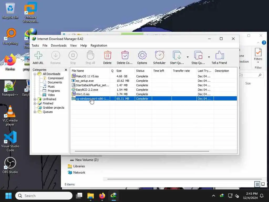Click the Delete trash icon
The width and height of the screenshot is (269, 202).
coord(107,55)
